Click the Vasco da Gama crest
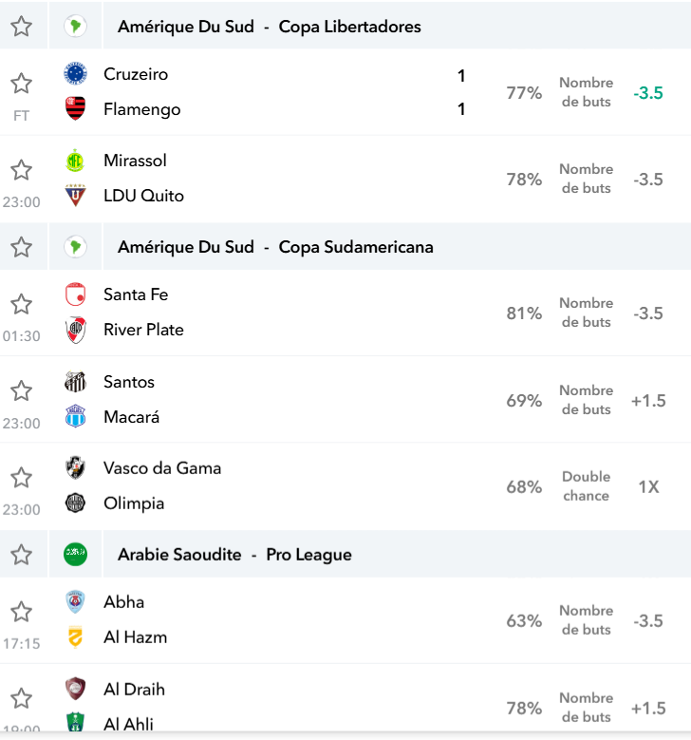The image size is (691, 740). [75, 467]
